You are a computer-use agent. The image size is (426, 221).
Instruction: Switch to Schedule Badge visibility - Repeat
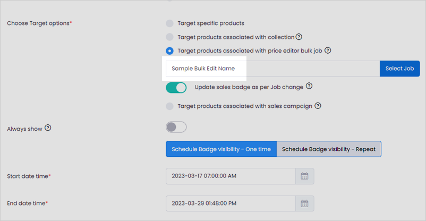[x=329, y=149]
